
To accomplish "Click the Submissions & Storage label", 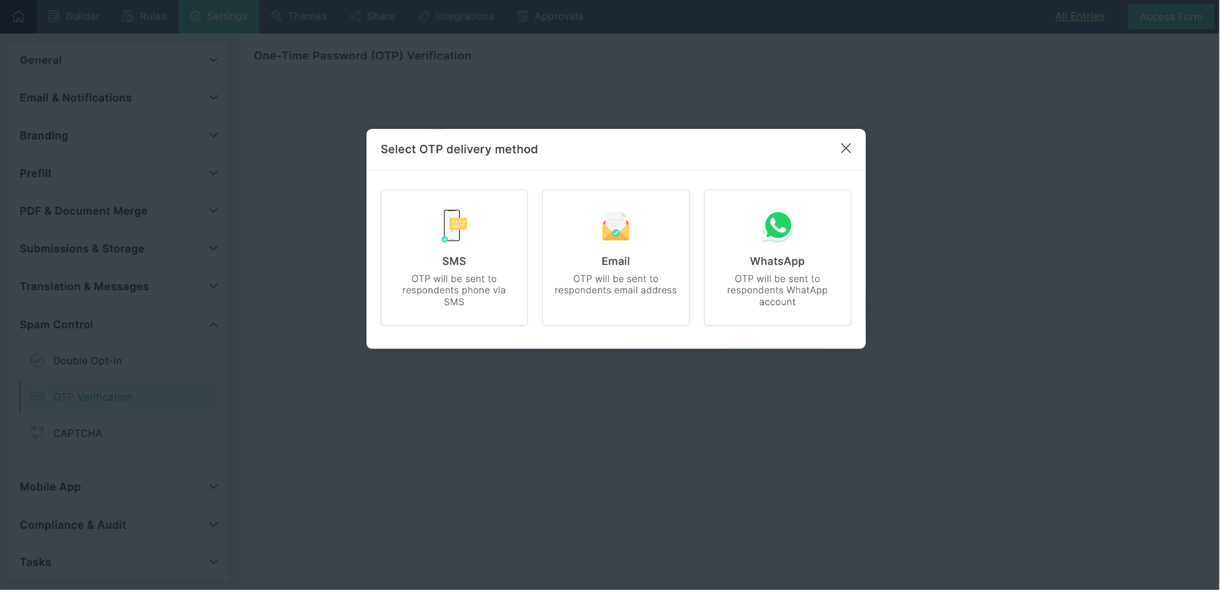I will coord(82,248).
